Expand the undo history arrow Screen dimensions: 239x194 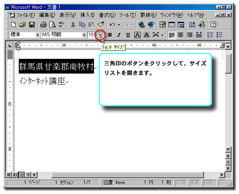[119, 25]
